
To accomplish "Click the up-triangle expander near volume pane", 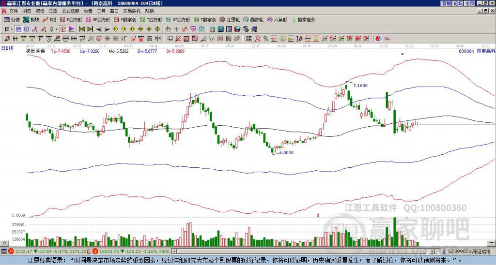I will click(x=4, y=243).
